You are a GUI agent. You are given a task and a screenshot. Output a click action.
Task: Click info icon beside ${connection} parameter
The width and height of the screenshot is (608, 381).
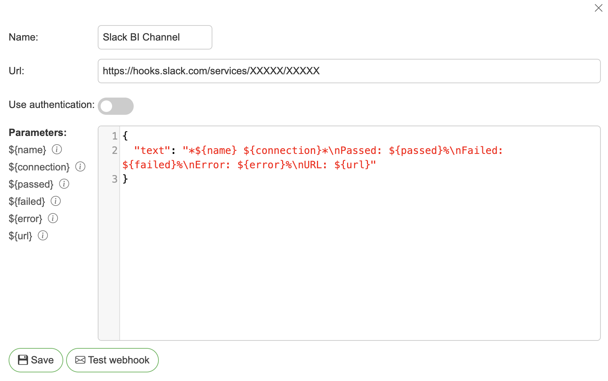(80, 166)
